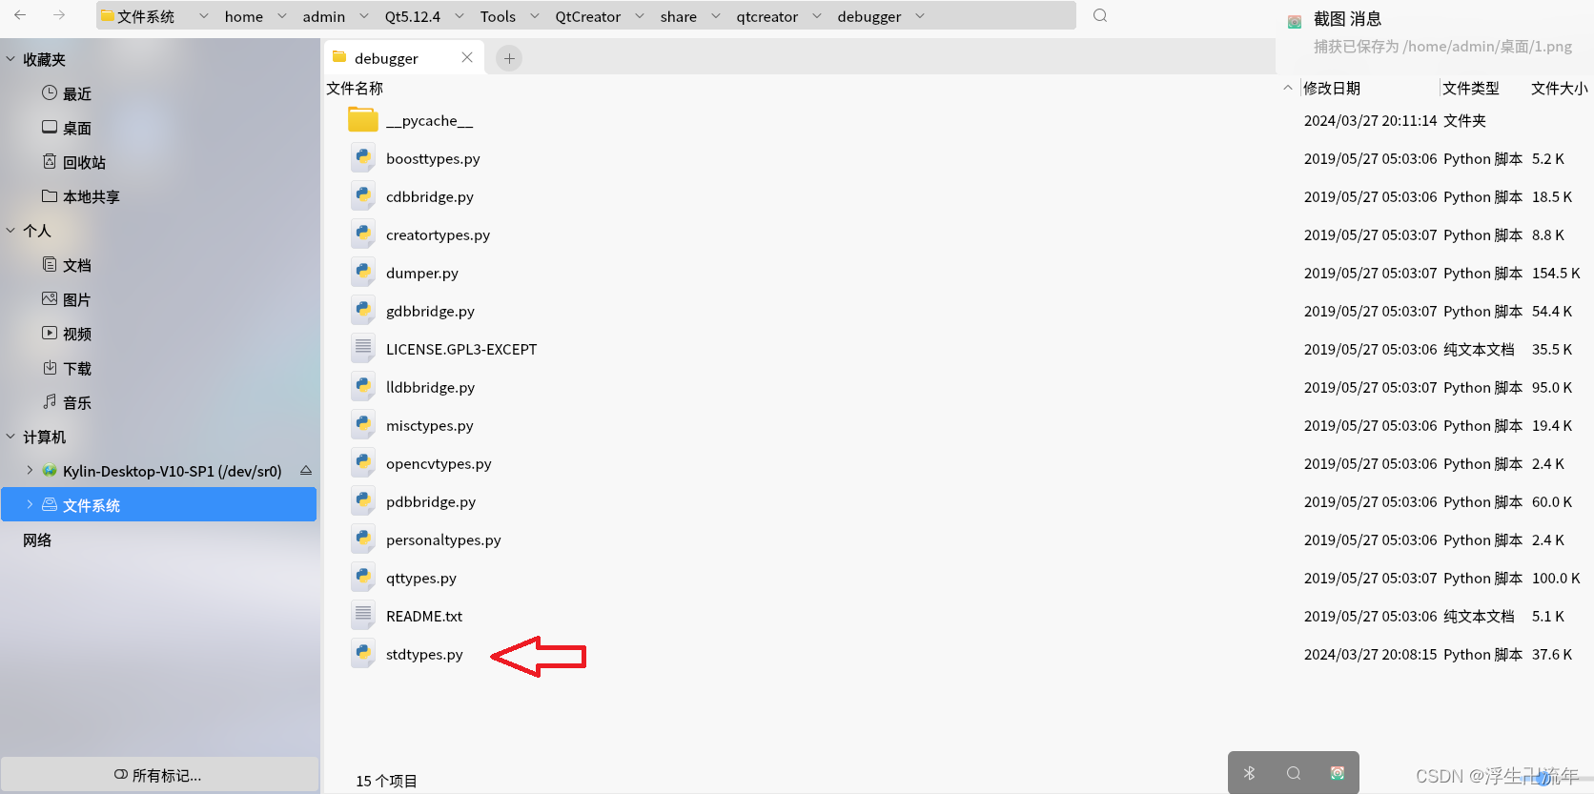Click the All Tags (所有标记...) button
Screen dimensions: 1594x794
point(159,775)
